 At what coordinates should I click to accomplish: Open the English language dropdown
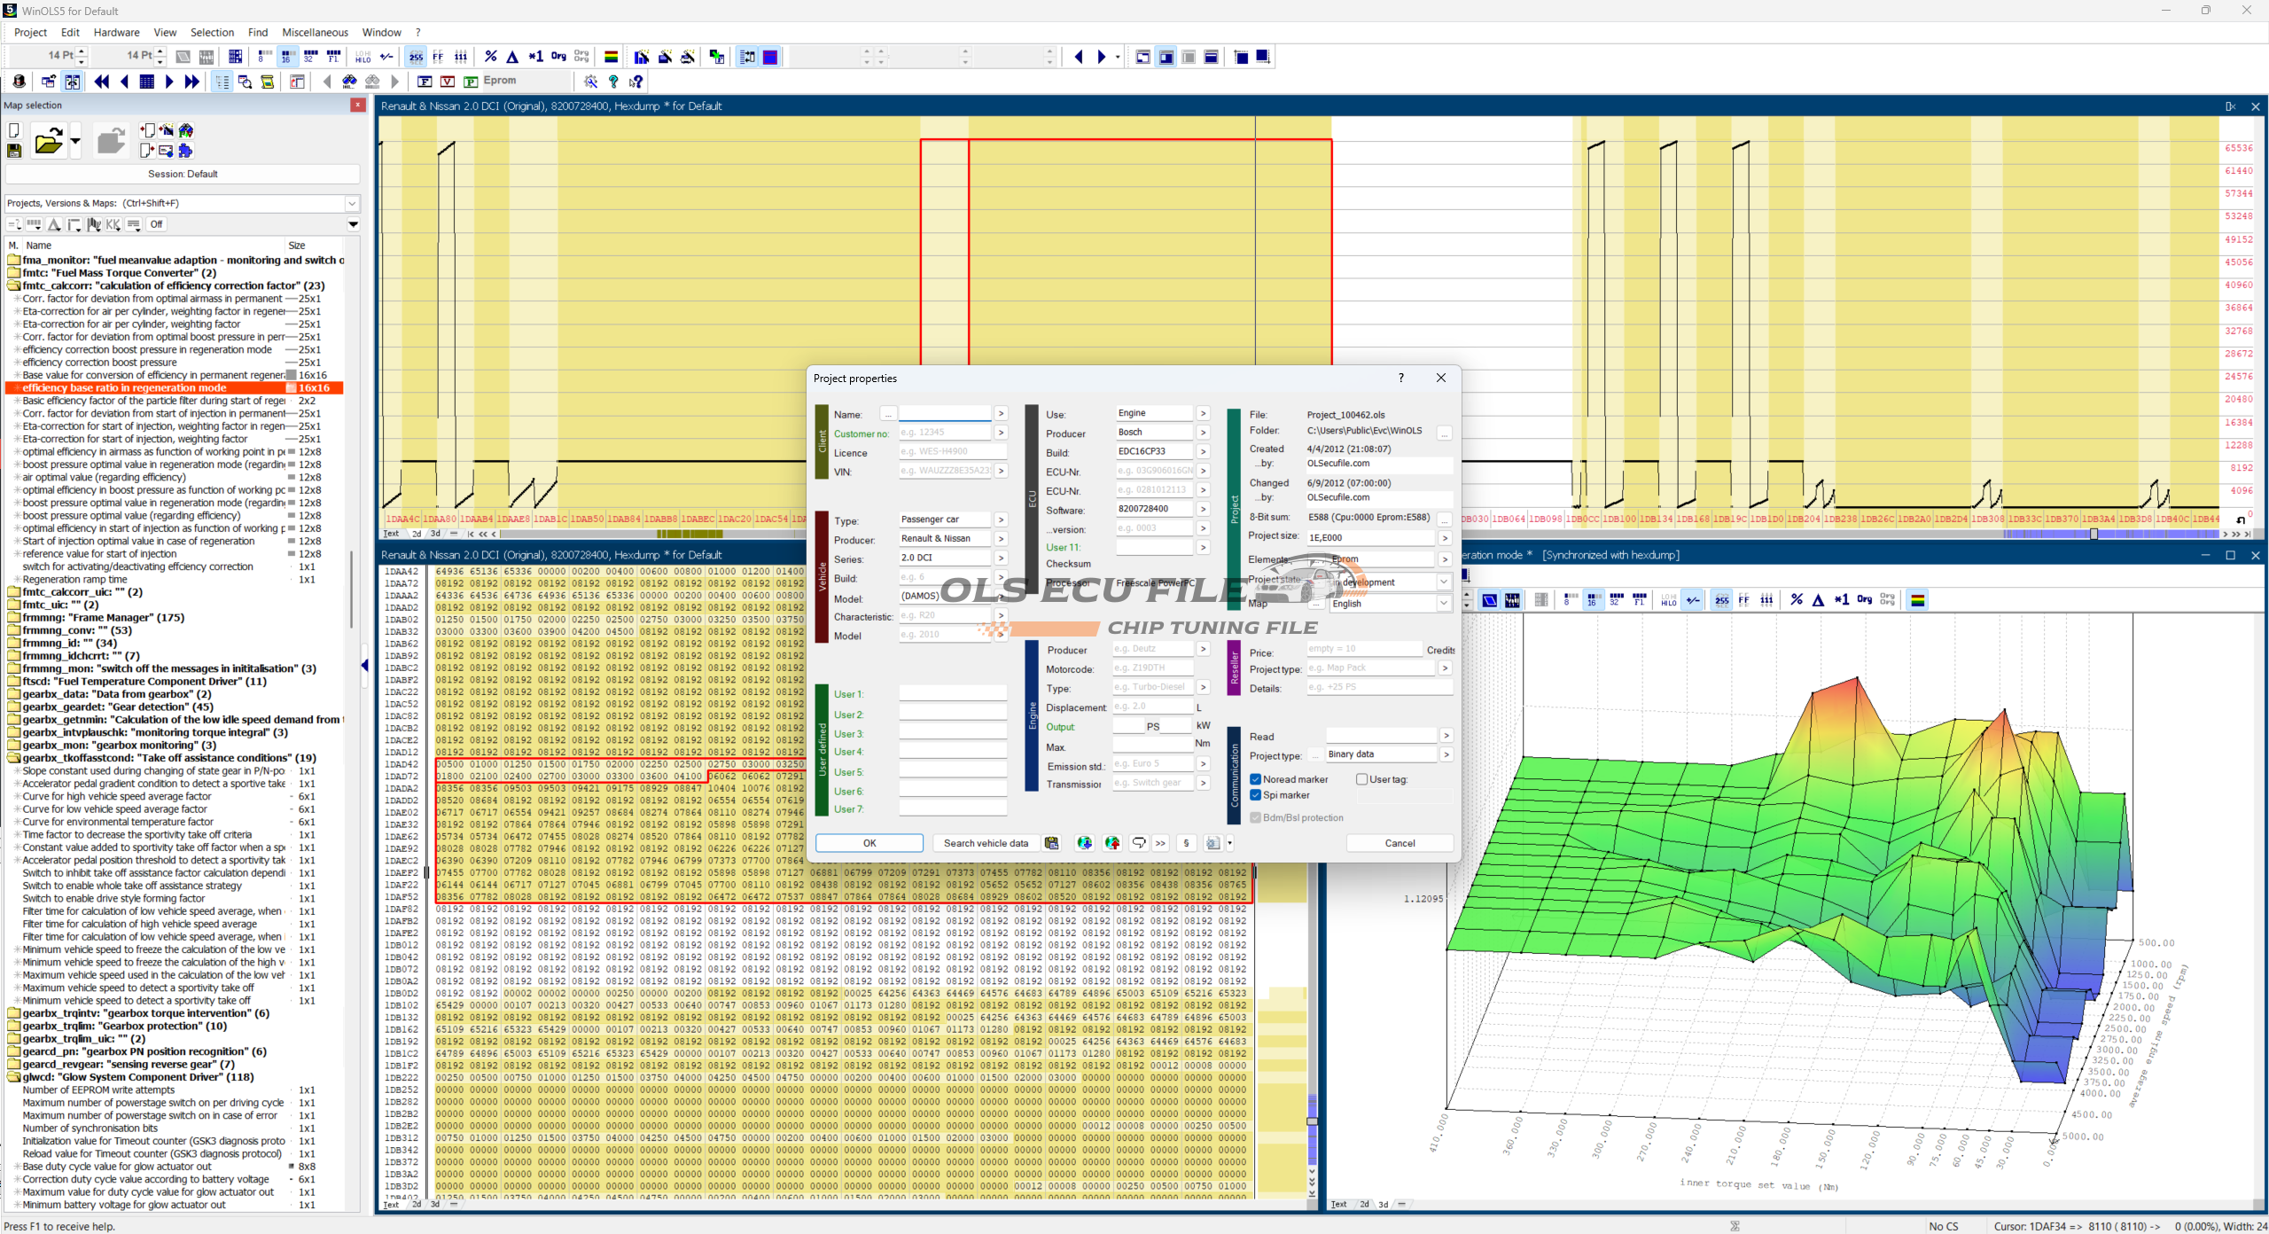1444,604
